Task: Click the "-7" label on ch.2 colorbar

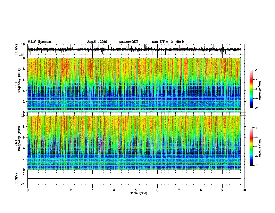Action: click(x=256, y=166)
